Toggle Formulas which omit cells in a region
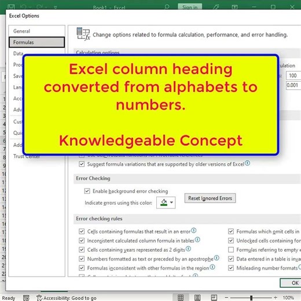Image resolution: width=301 pixels, height=301 pixels. click(231, 231)
